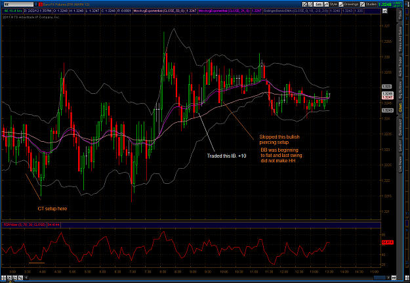Click the BollingerBandsEMA study label
The image size is (410, 283).
coord(295,11)
